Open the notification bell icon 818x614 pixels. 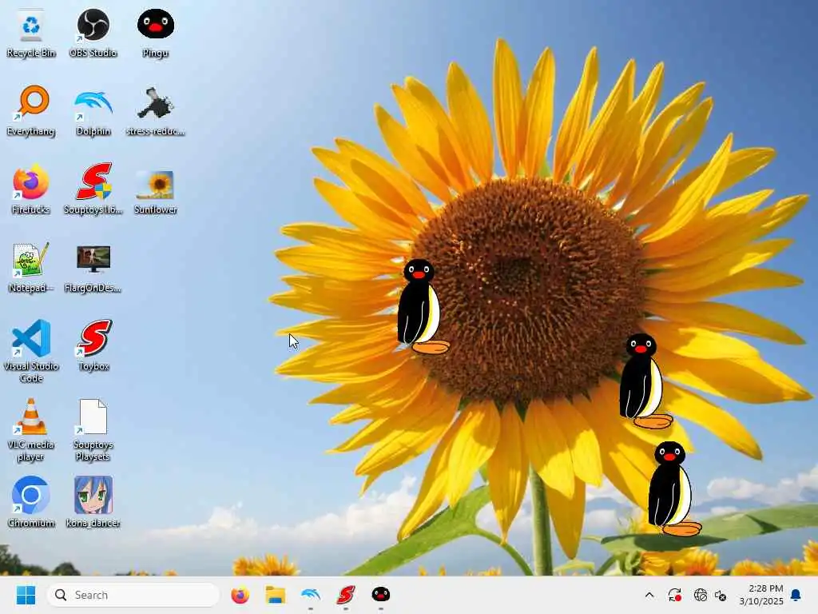coord(796,595)
